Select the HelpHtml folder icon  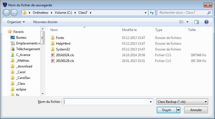pos(53,43)
